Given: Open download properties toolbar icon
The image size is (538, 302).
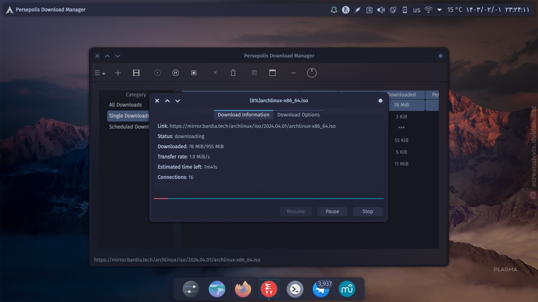Looking at the screenshot, I should pos(254,73).
